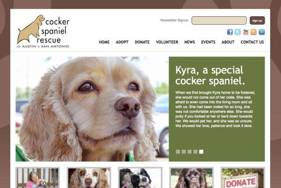Click the Kyra headline text
Image resolution: width=281 pixels, height=188 pixels.
click(210, 76)
